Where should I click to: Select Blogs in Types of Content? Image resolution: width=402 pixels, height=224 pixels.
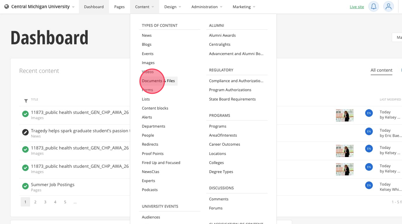147,44
